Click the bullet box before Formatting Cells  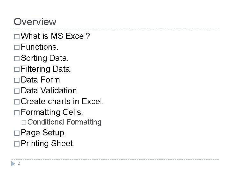click(x=17, y=113)
